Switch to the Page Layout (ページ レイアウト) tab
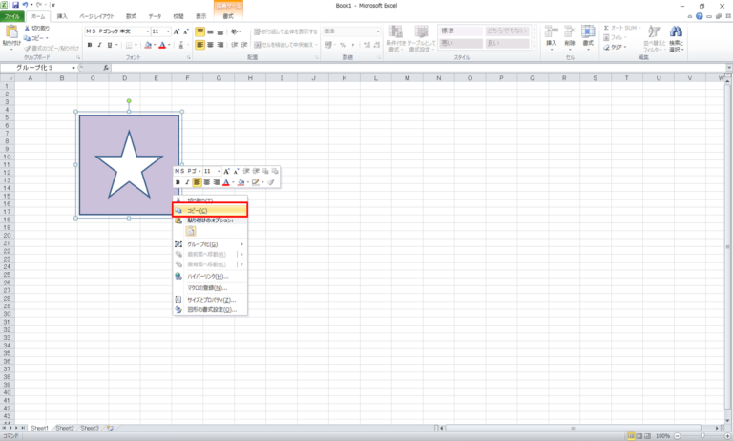 pyautogui.click(x=96, y=16)
